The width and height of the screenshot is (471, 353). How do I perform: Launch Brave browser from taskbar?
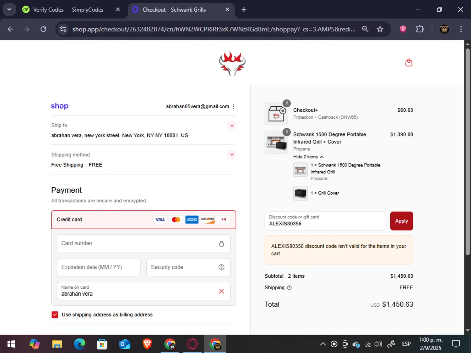(x=147, y=344)
